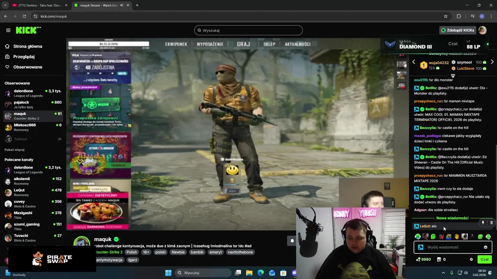The height and width of the screenshot is (279, 497).
Task: Insert the red W emote
Action: [x=441, y=236]
